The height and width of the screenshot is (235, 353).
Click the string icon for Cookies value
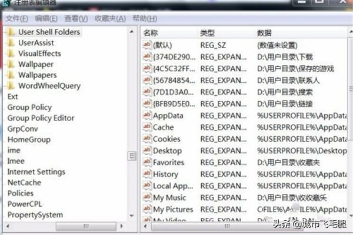click(x=146, y=139)
